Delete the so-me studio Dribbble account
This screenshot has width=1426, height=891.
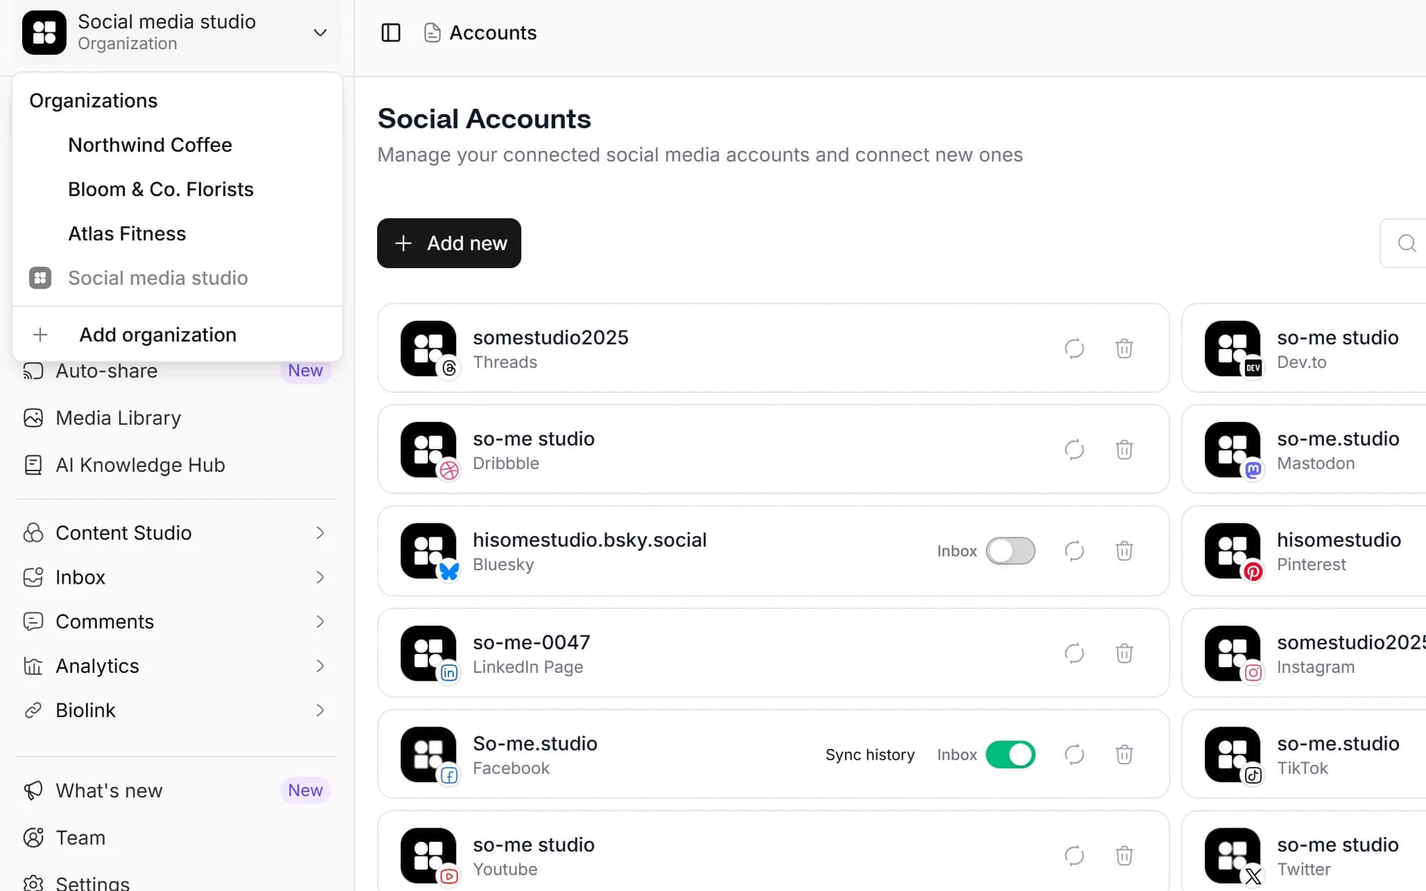(1124, 450)
